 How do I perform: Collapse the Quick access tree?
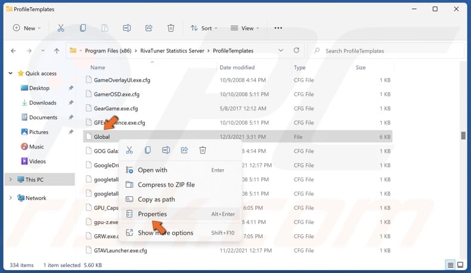point(11,73)
